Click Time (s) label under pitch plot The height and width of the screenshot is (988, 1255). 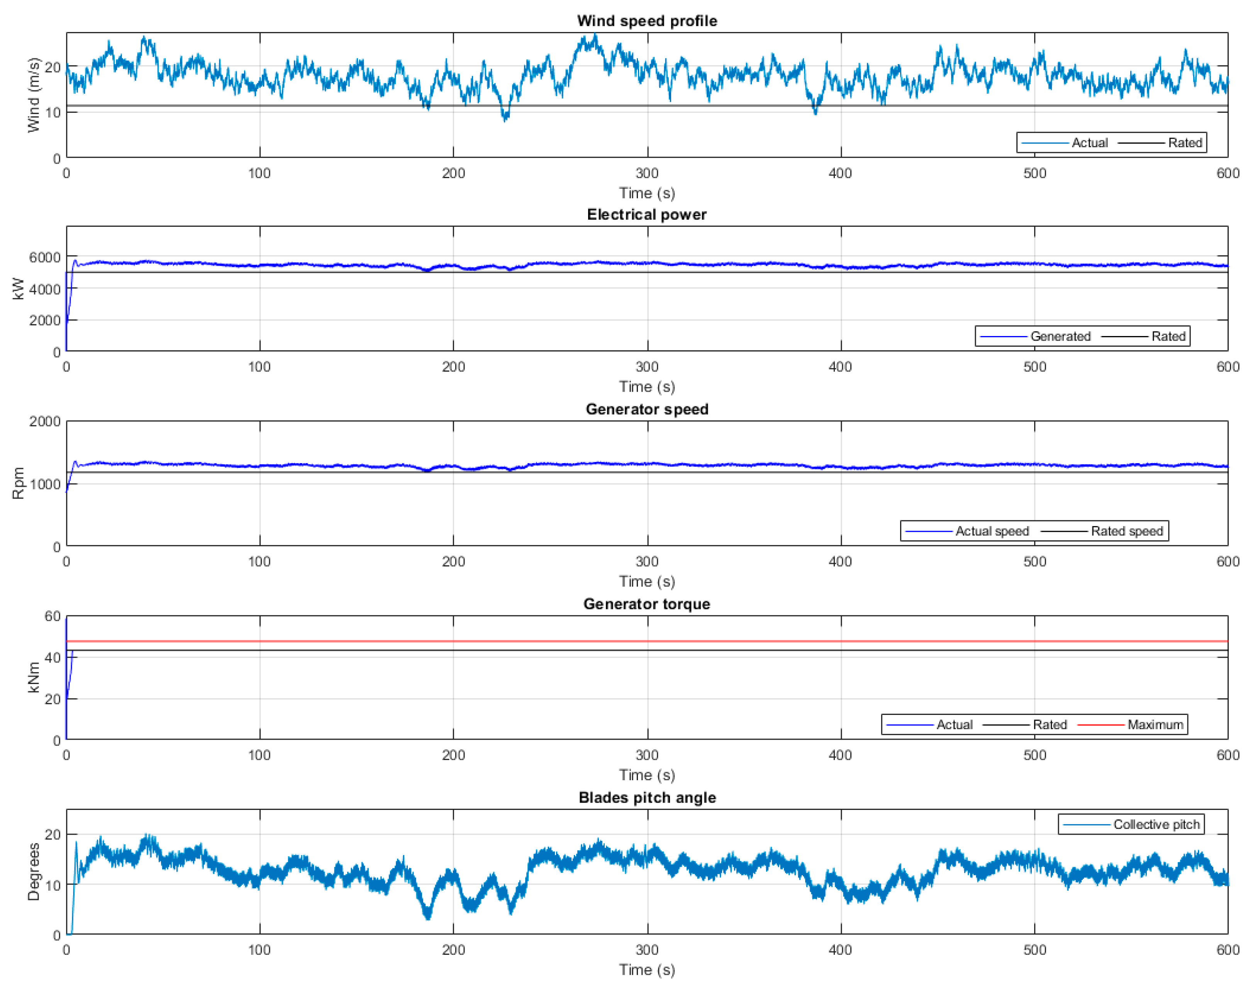point(646,969)
